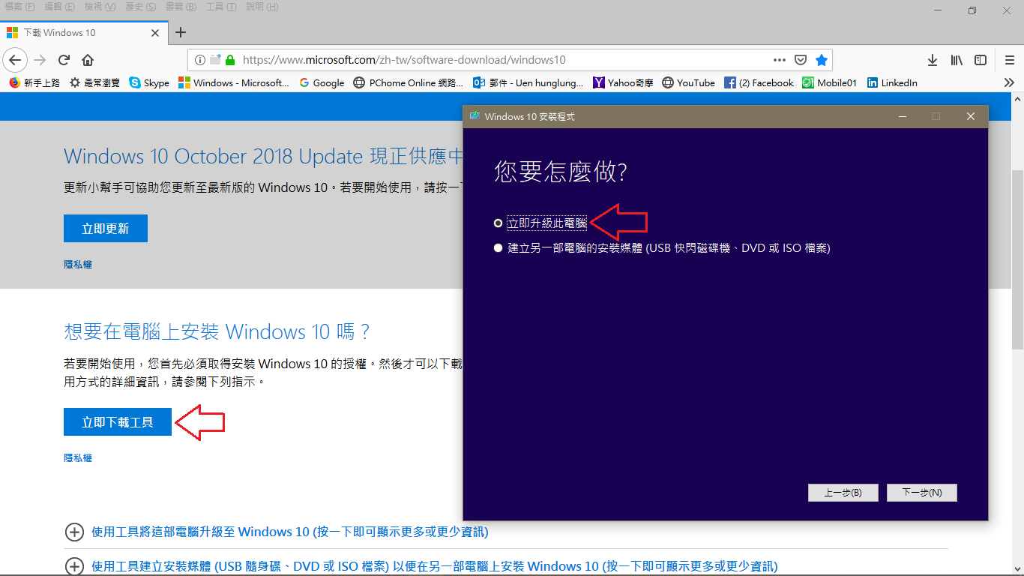Screen dimensions: 1024x576
Task: Open the Yahoo奇摩 bookmark
Action: (624, 82)
